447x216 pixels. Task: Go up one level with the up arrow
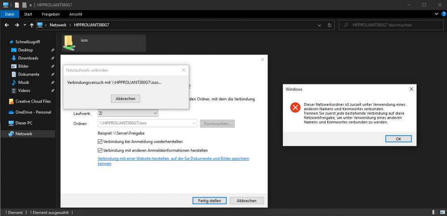click(32, 25)
